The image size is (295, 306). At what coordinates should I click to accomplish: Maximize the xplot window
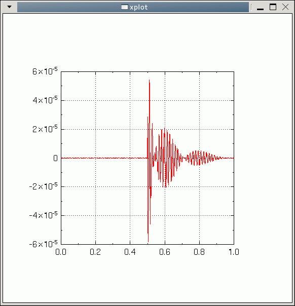(x=273, y=7)
